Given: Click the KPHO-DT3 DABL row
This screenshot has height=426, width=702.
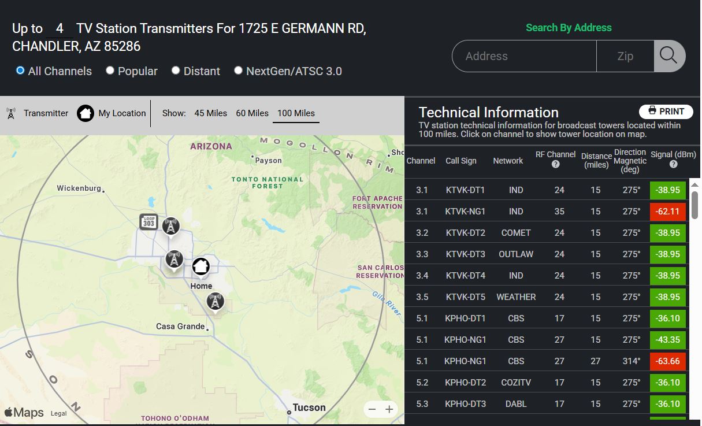Looking at the screenshot, I should point(547,403).
